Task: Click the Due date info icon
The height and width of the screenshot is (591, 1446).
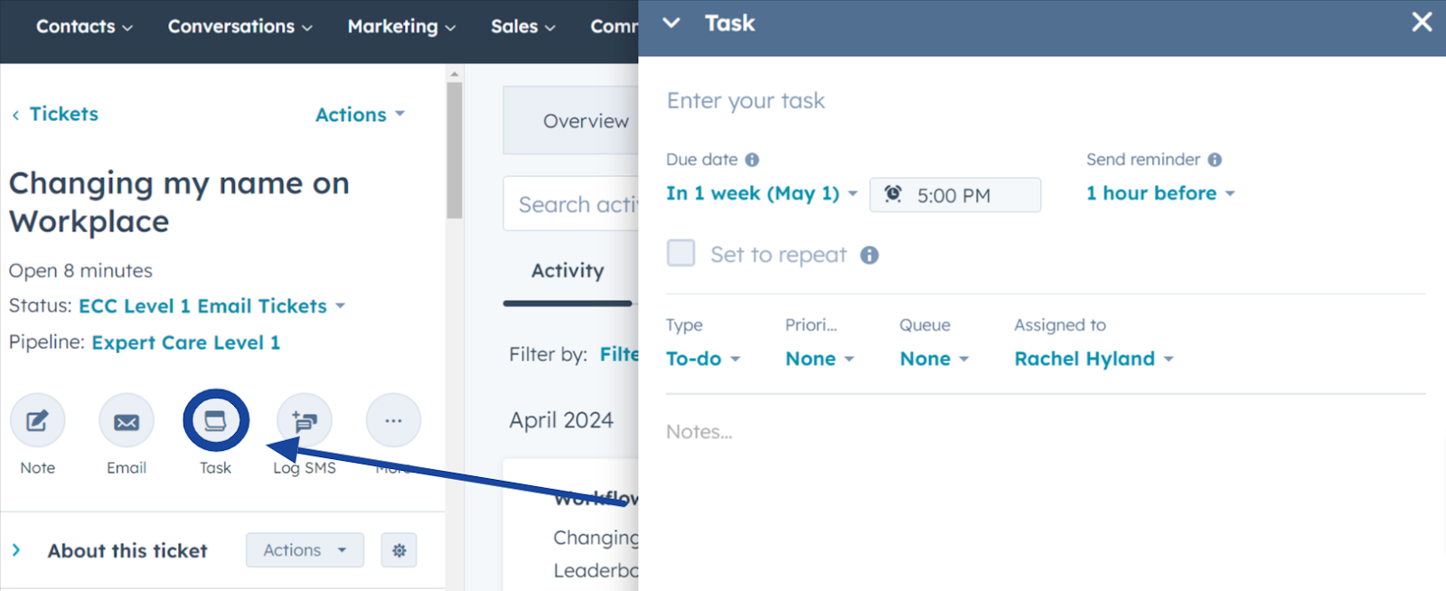Action: point(752,160)
